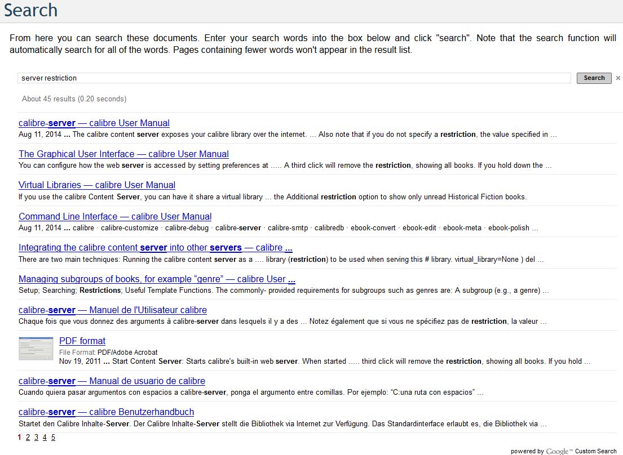This screenshot has height=455, width=623.
Task: Click snippet starting 'Chaque fois que vous donnez'
Action: (282, 322)
